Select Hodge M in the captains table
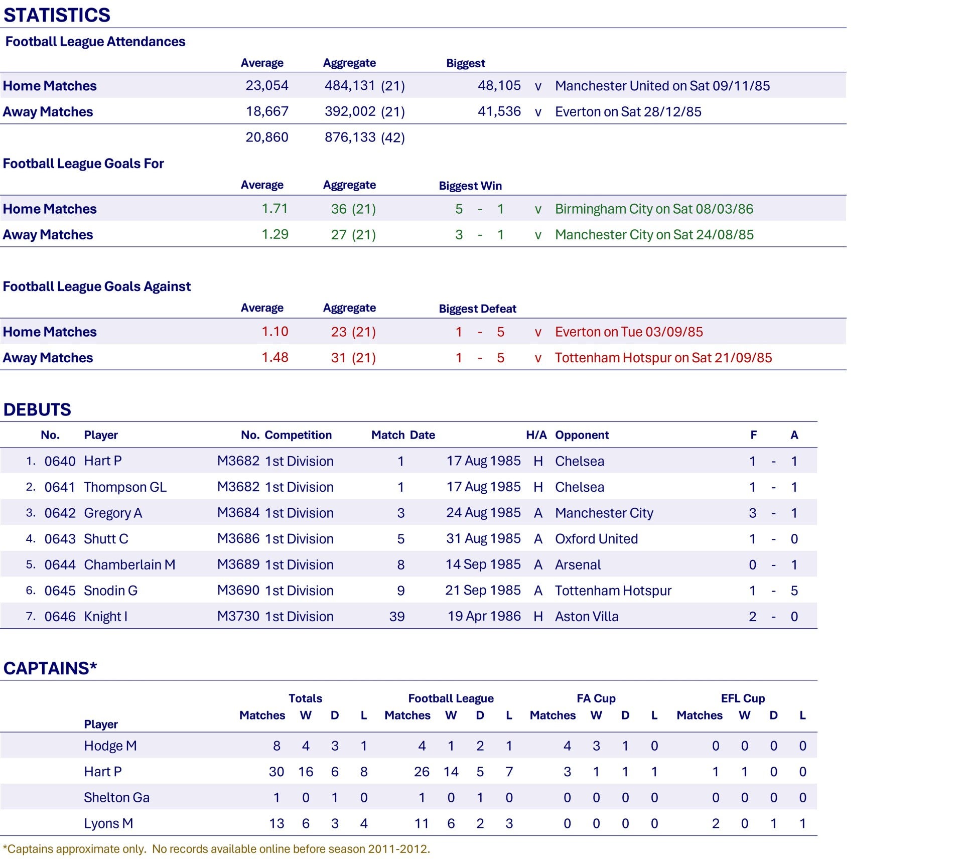Screen dimensions: 963x862 point(110,746)
